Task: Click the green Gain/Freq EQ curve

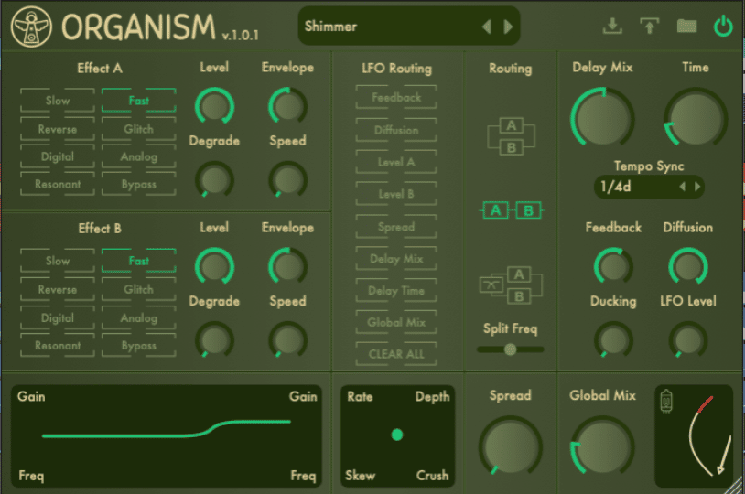Action: [x=167, y=429]
